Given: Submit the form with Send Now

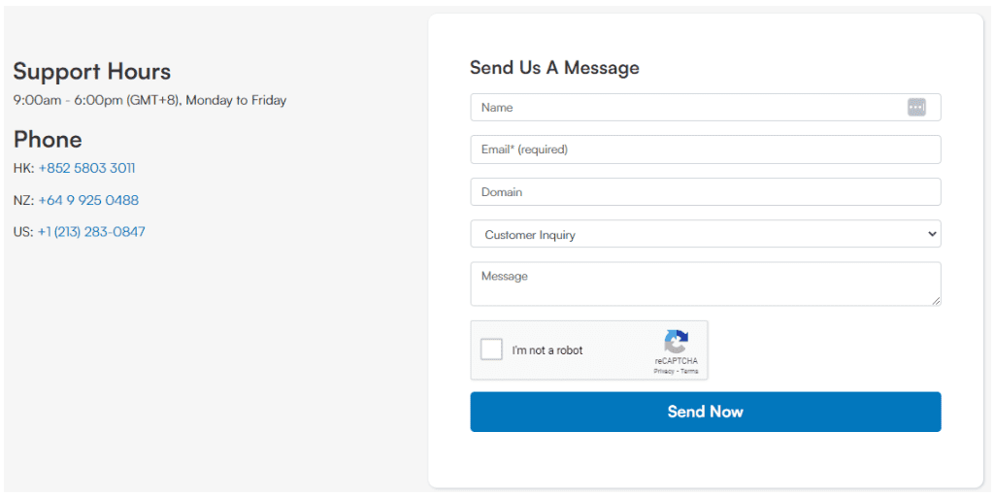Looking at the screenshot, I should pos(706,412).
